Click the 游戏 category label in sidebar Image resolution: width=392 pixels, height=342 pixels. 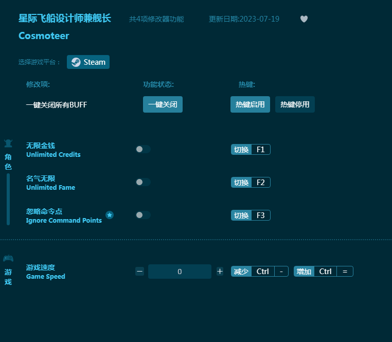click(x=8, y=277)
